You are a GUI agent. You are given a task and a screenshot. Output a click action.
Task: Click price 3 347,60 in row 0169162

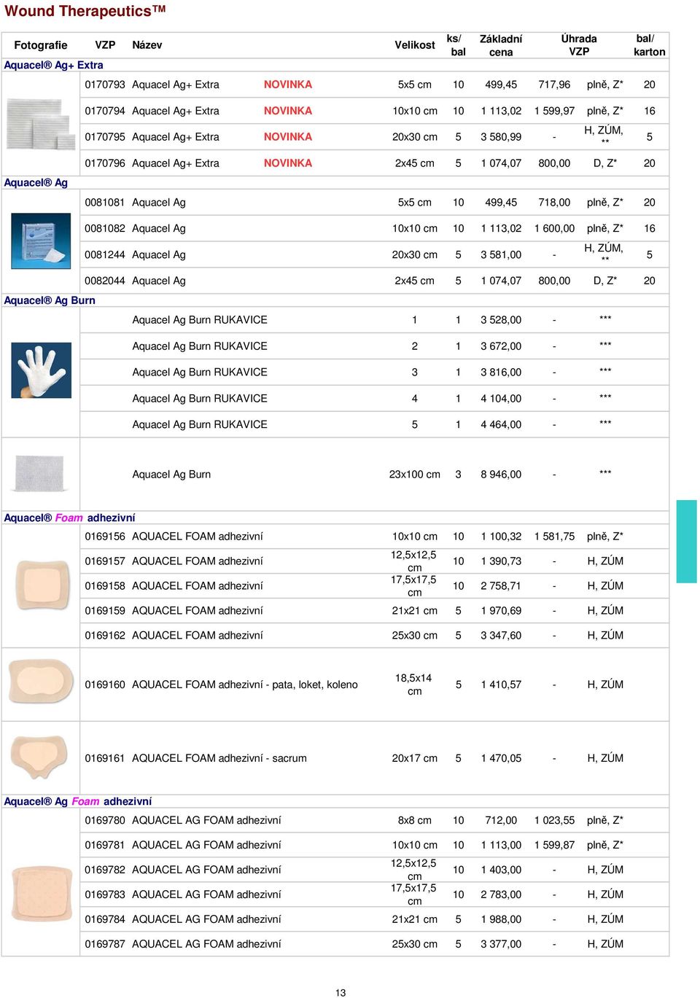501,636
